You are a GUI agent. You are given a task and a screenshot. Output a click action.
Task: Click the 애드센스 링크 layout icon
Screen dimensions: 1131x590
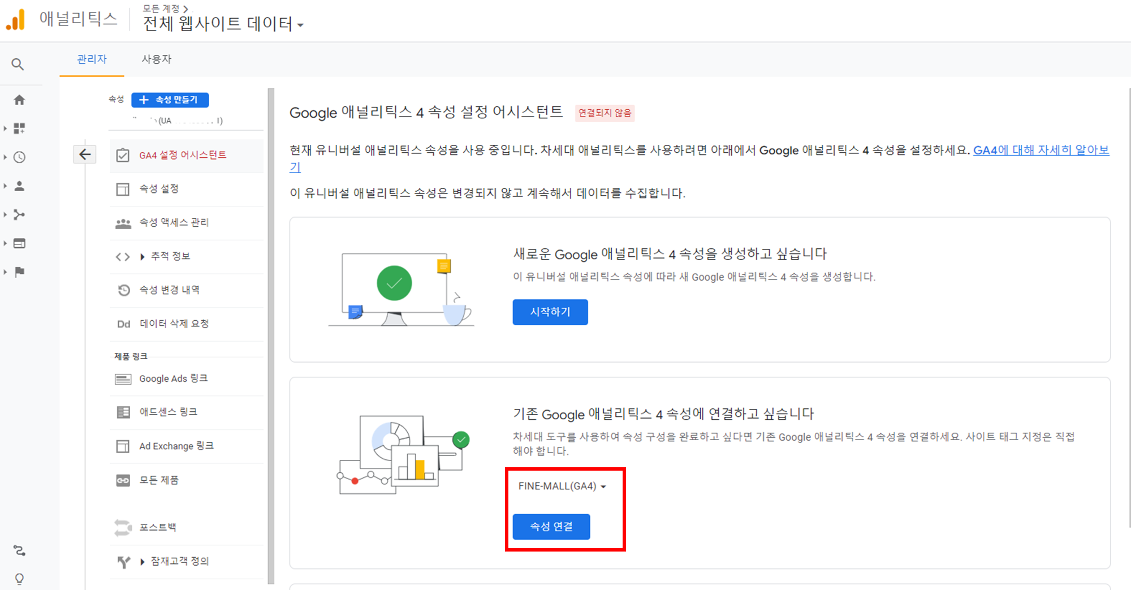[x=123, y=412]
